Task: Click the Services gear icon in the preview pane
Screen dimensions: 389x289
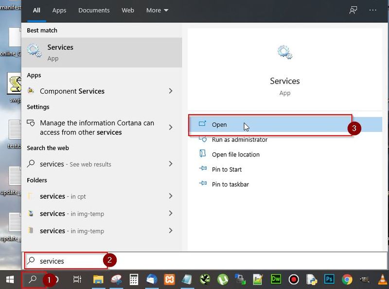Action: 285,52
